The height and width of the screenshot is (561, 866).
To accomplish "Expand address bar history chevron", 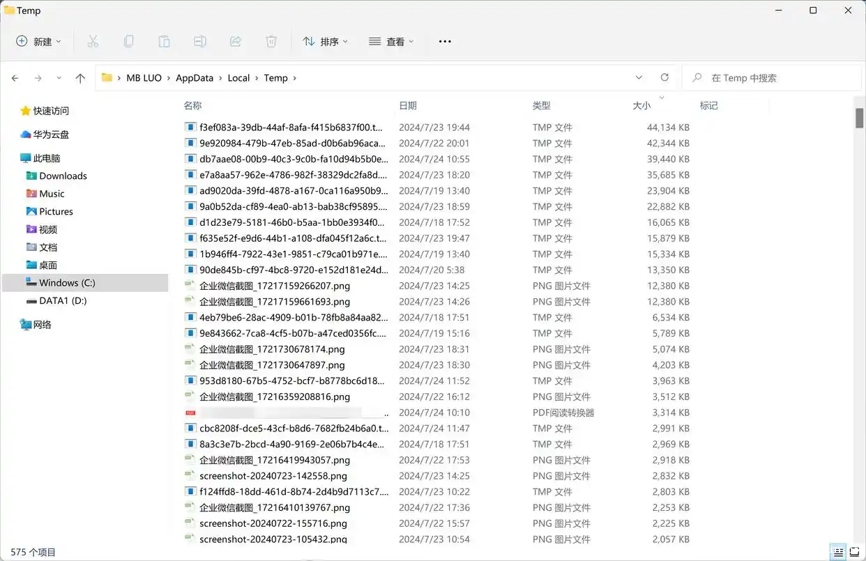I will coord(639,78).
